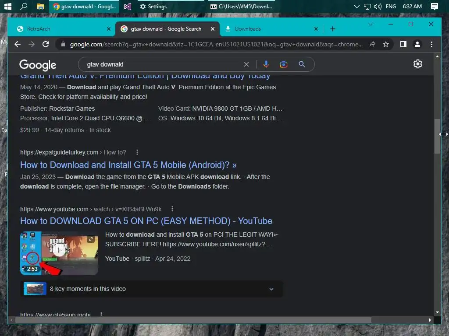Click the Google logo
The height and width of the screenshot is (336, 449).
(x=38, y=65)
